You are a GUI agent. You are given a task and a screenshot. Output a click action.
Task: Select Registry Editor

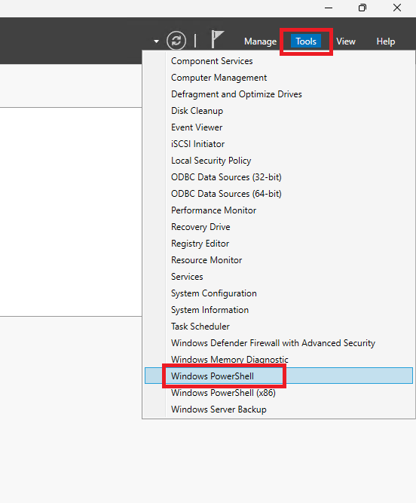click(x=200, y=244)
